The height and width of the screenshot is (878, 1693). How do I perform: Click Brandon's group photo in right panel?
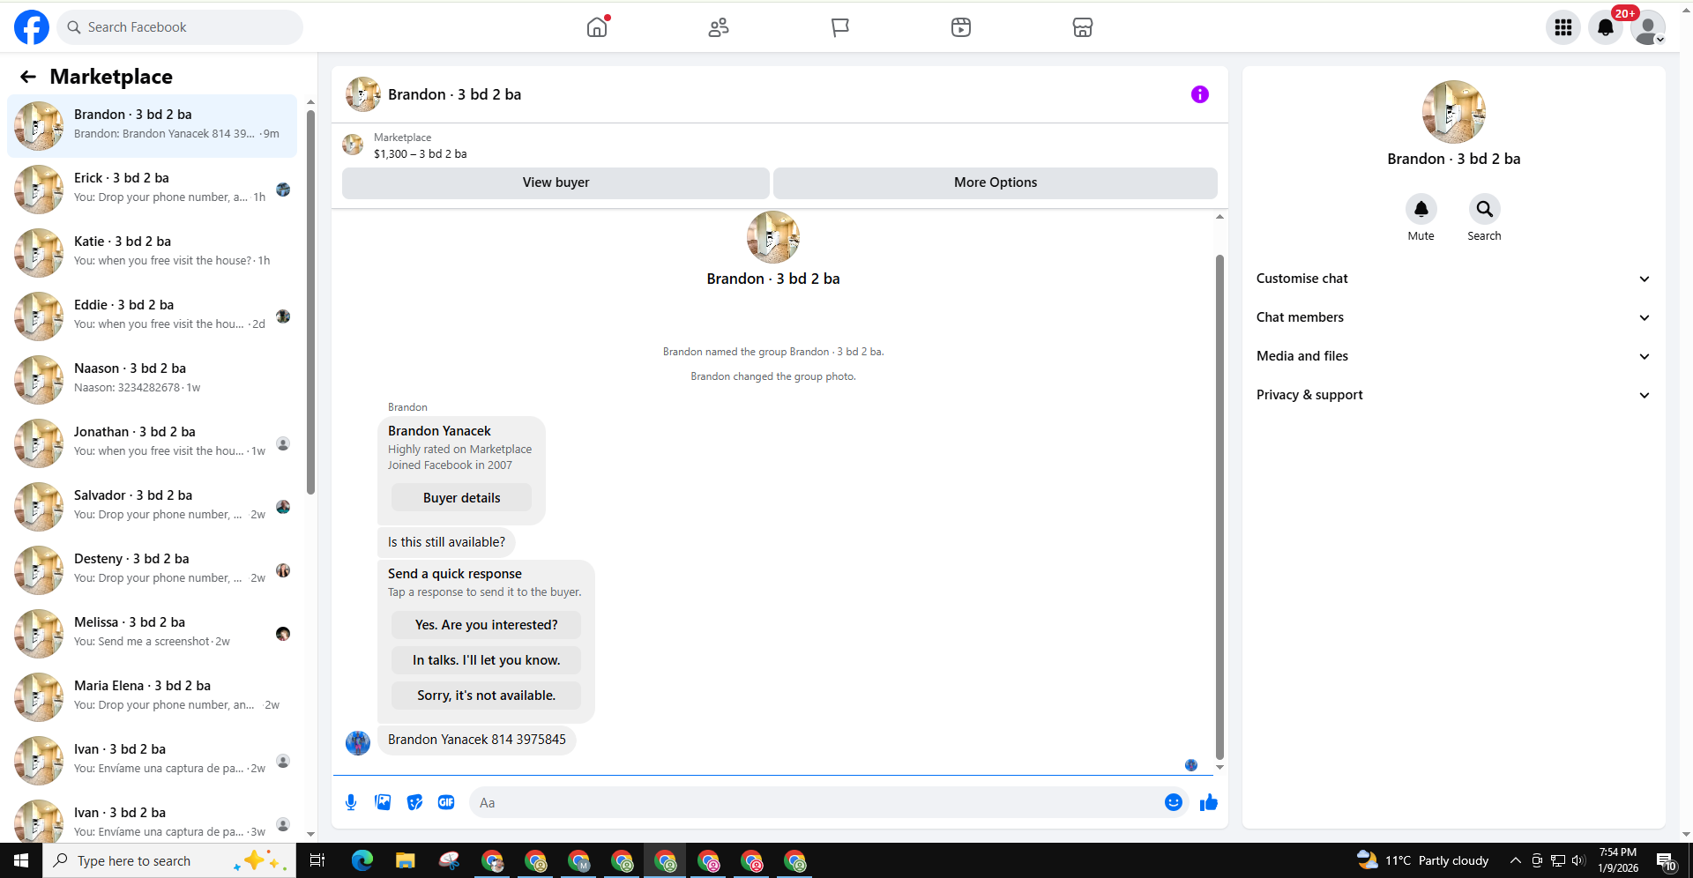[1453, 112]
